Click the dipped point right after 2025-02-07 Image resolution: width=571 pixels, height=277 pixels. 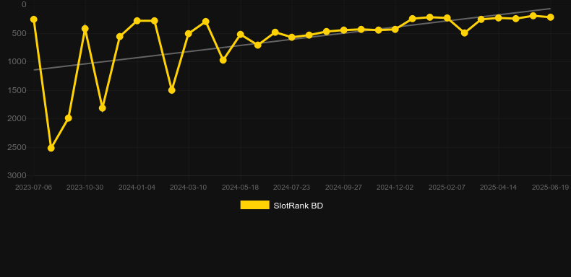click(x=464, y=32)
